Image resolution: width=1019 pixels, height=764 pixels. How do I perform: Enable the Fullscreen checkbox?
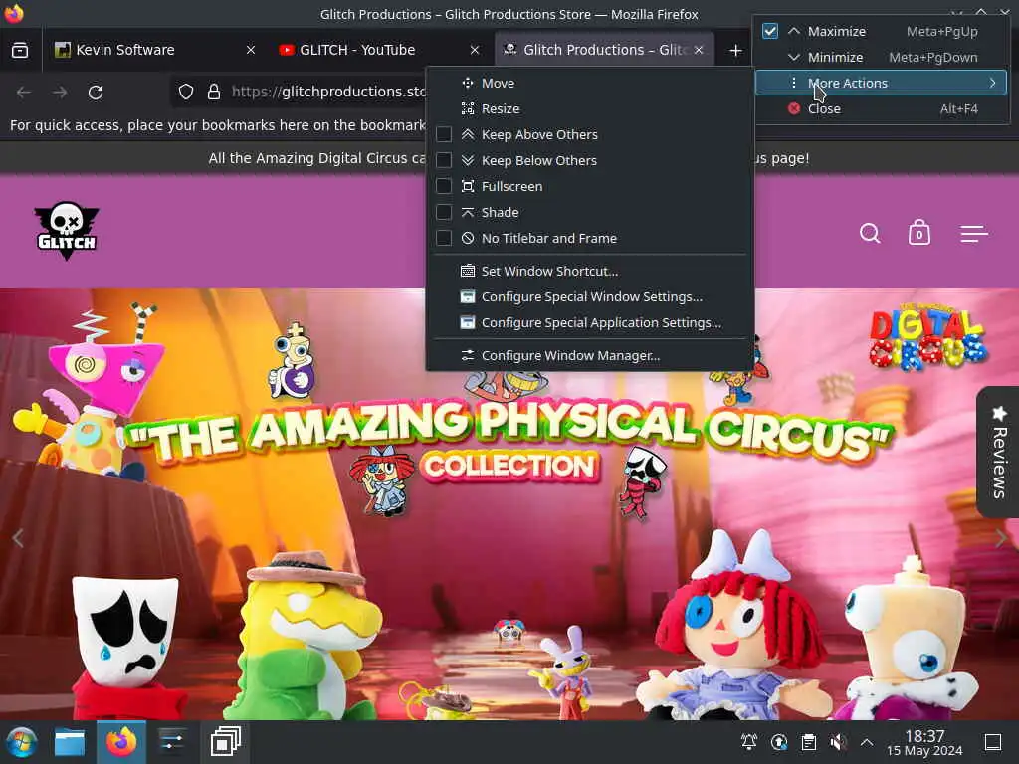[x=444, y=186]
